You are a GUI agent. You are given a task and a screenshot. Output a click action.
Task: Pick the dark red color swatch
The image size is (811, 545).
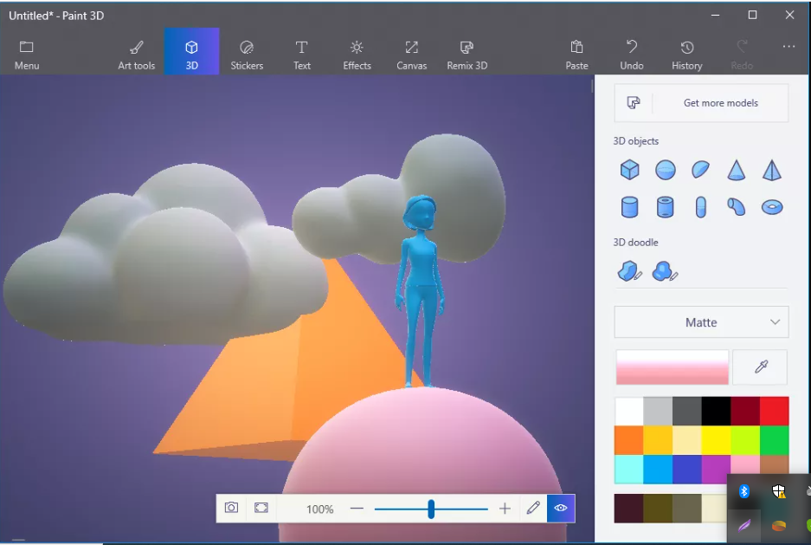click(745, 411)
